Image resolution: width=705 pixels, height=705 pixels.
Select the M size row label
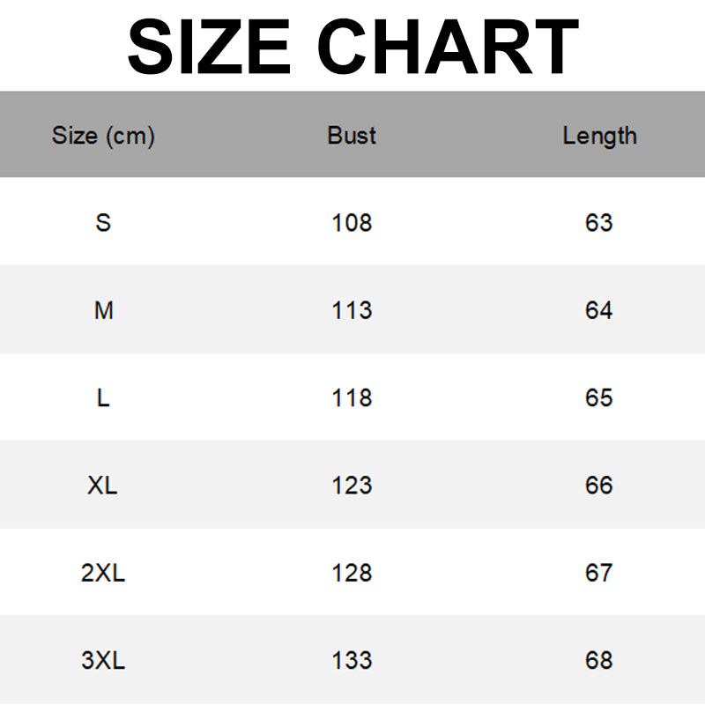(103, 310)
